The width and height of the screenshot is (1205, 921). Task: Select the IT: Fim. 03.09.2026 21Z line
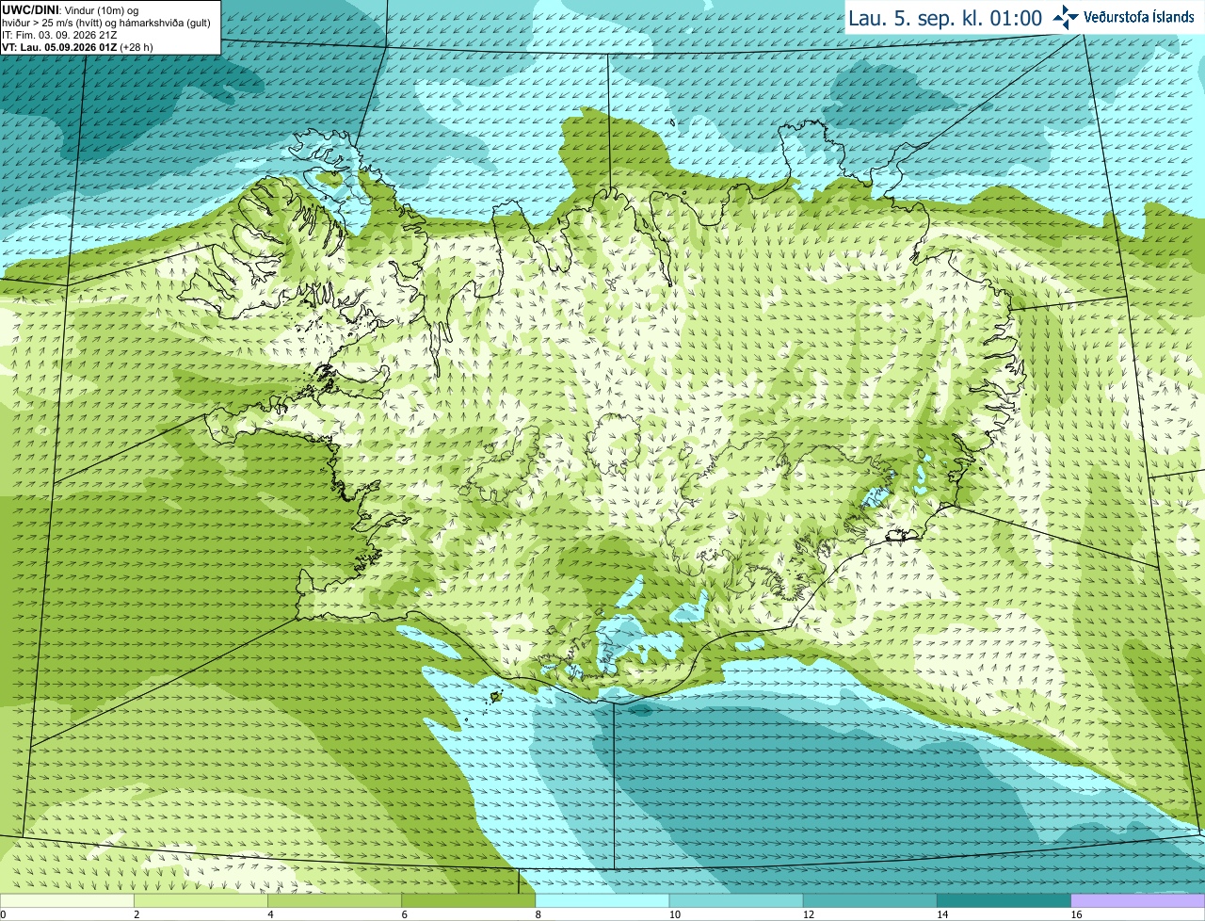[x=59, y=35]
